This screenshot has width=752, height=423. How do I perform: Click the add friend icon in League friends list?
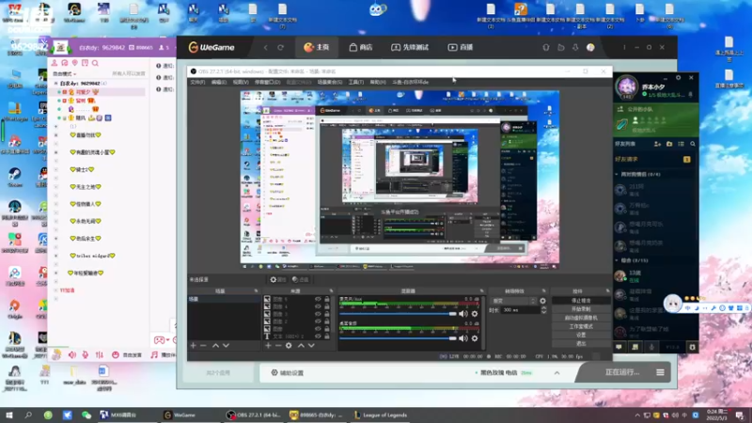pyautogui.click(x=657, y=144)
